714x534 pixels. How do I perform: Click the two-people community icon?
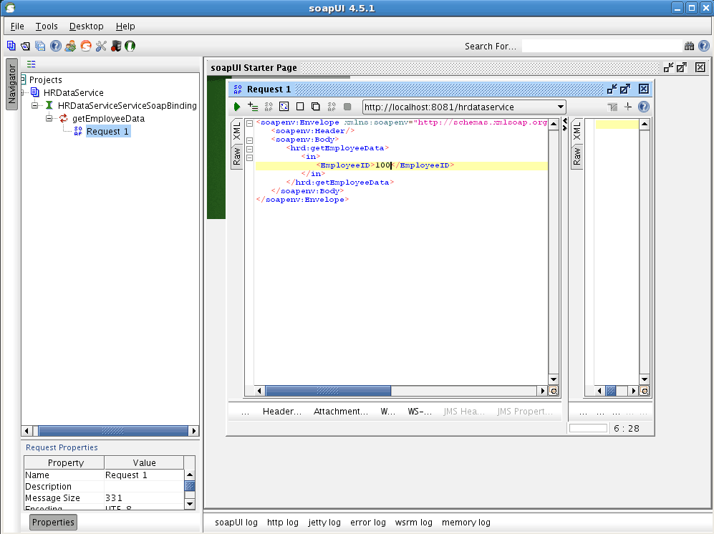(x=71, y=46)
